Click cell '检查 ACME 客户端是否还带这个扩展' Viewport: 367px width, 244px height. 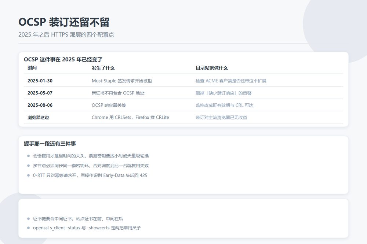click(231, 81)
